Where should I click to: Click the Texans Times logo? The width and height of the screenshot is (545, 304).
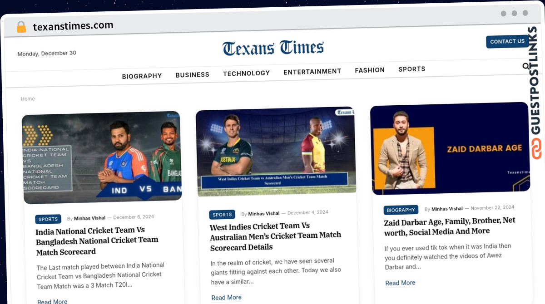point(273,48)
